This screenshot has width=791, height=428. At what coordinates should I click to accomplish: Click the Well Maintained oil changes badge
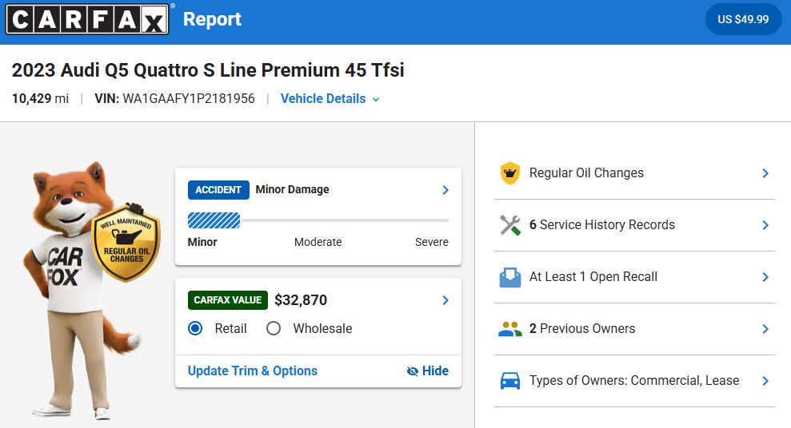[x=126, y=242]
